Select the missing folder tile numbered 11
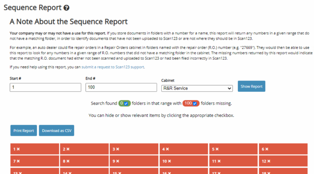Screen dimensions: 314x174 pos(233,161)
